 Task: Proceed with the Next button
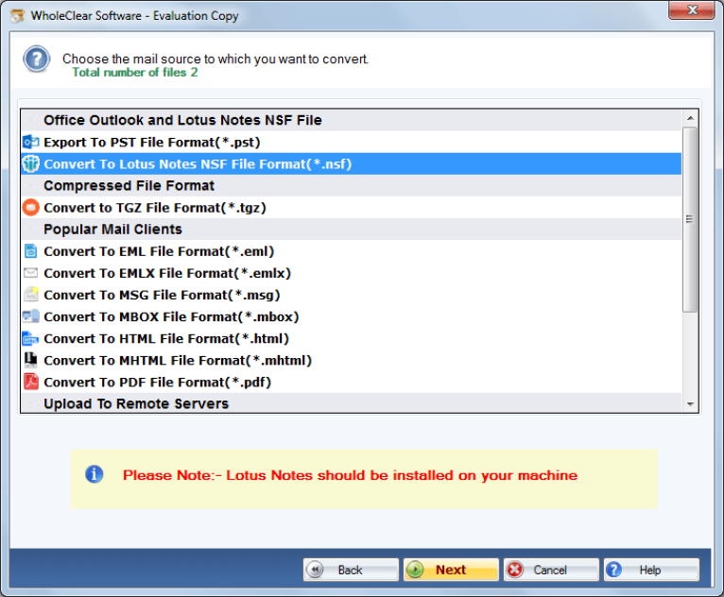pyautogui.click(x=451, y=570)
